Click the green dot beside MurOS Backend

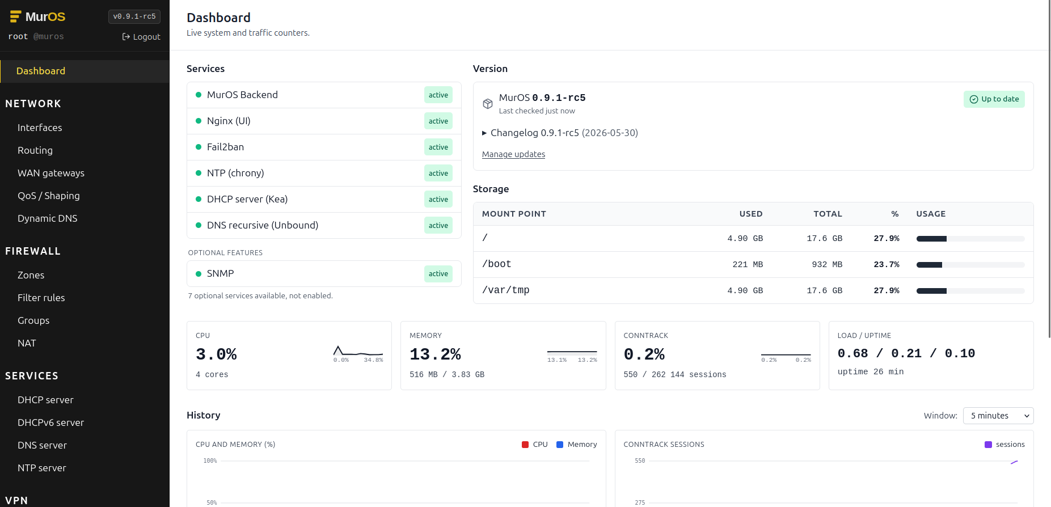coord(199,95)
